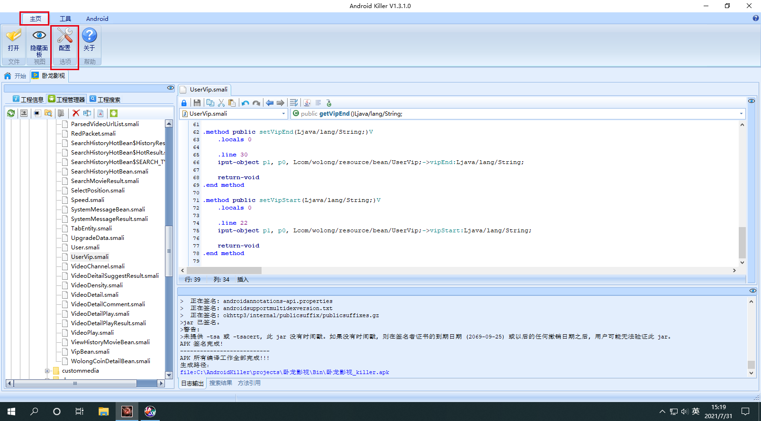Click the file tree vertical scrollbar thumb
761x421 pixels.
pos(169,251)
